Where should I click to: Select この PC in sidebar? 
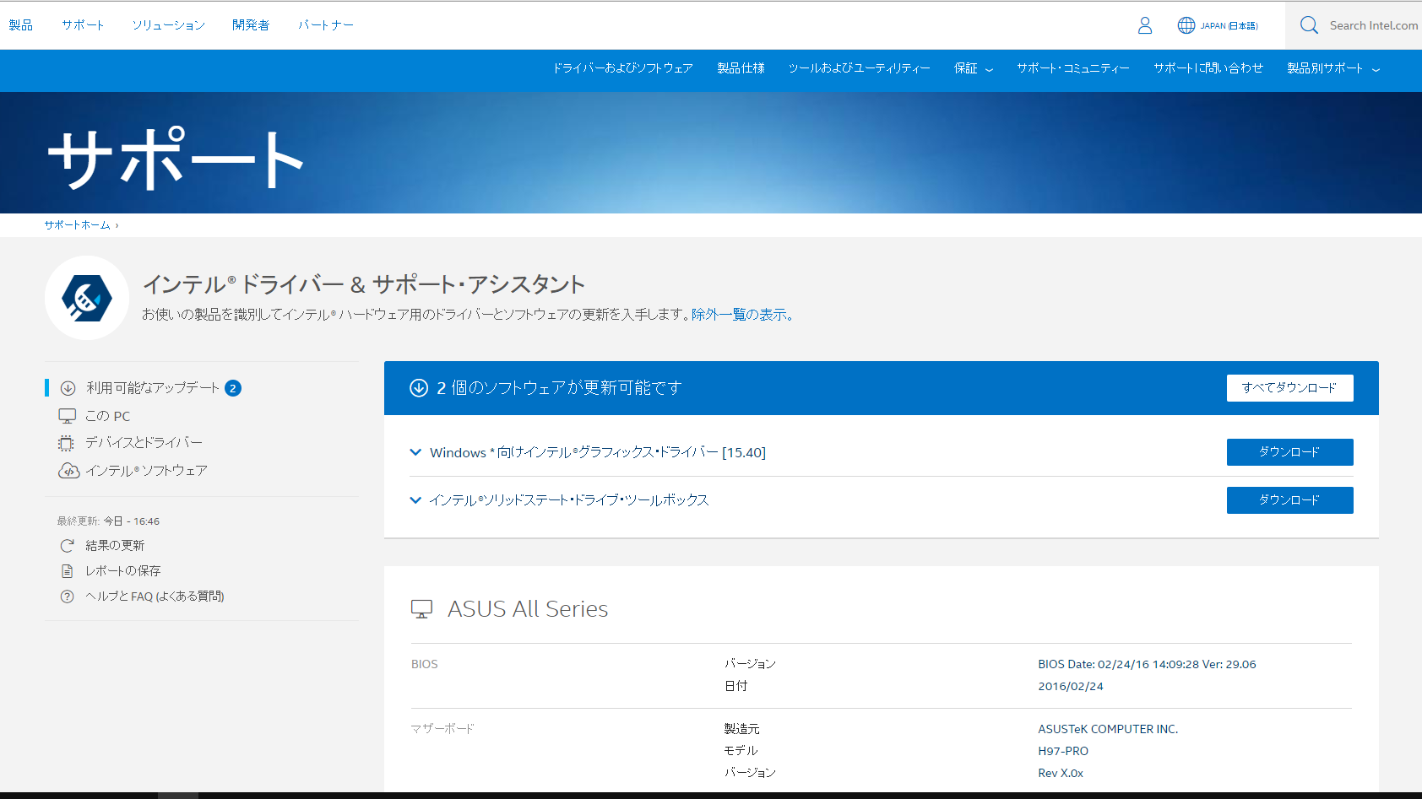click(x=108, y=416)
